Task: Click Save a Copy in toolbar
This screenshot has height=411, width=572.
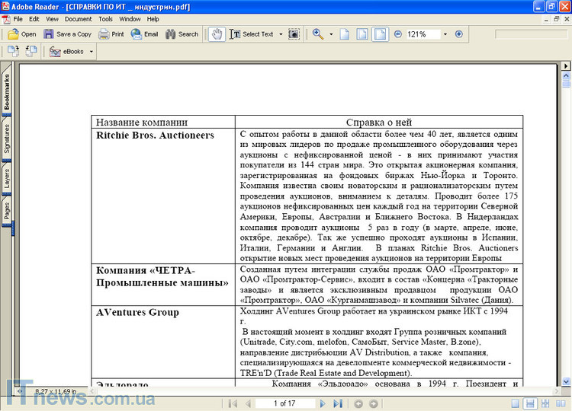Action: pyautogui.click(x=67, y=34)
